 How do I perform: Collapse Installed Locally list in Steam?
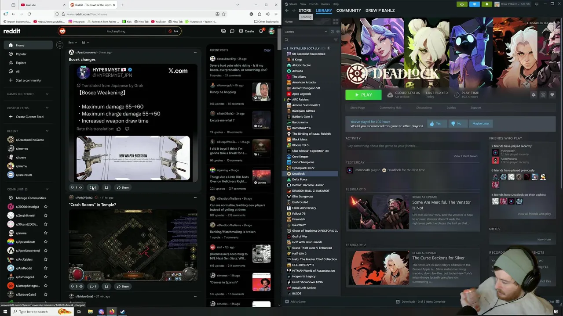click(x=285, y=48)
